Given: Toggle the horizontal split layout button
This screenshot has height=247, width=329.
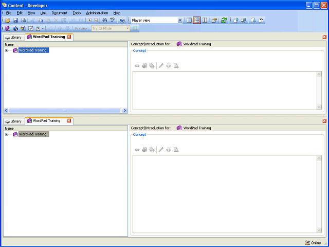Looking at the screenshot, I should click(x=197, y=21).
